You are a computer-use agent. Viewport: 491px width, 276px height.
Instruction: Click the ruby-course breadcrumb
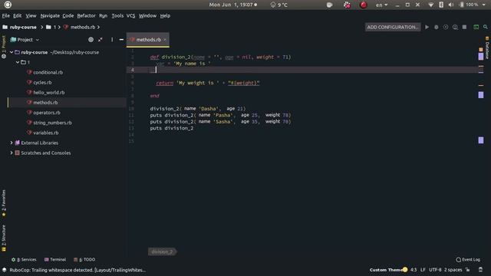click(23, 28)
